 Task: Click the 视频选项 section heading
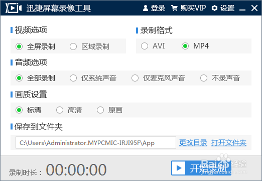pyautogui.click(x=31, y=30)
